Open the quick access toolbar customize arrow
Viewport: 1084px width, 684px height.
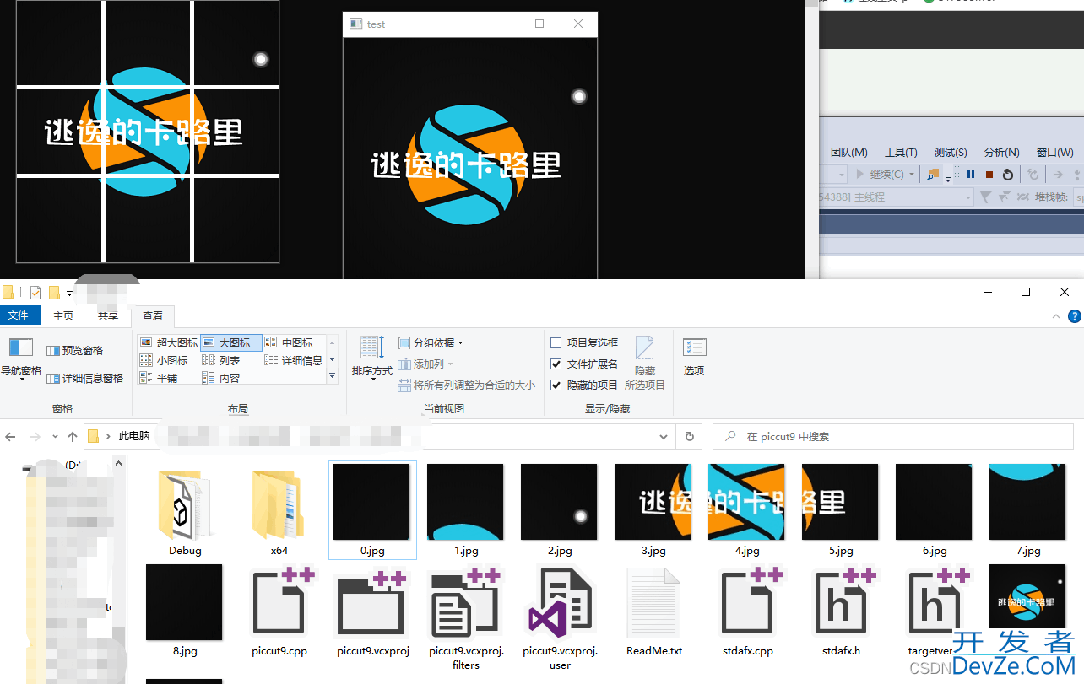pyautogui.click(x=69, y=294)
